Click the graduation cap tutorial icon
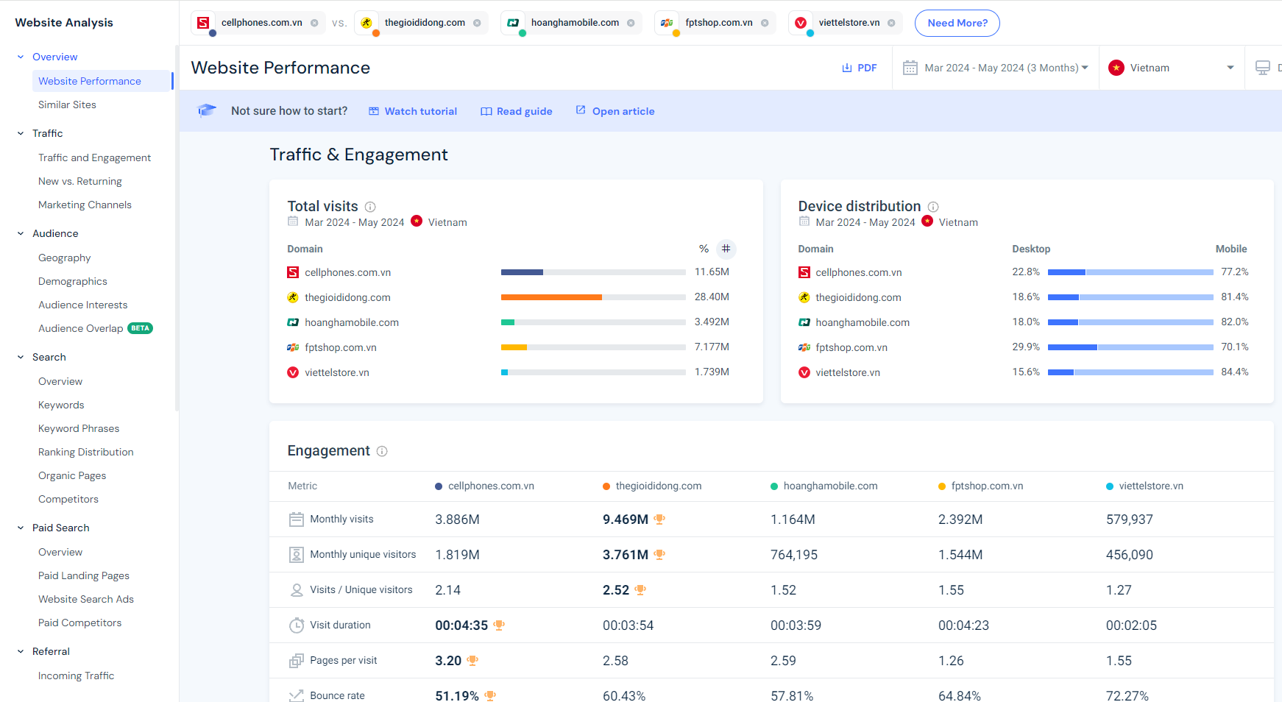The width and height of the screenshot is (1282, 702). pyautogui.click(x=208, y=110)
